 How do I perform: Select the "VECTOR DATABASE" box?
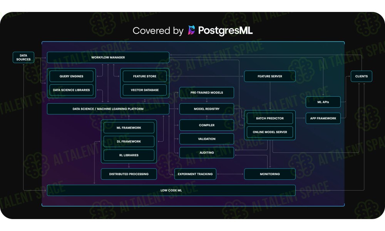click(145, 90)
